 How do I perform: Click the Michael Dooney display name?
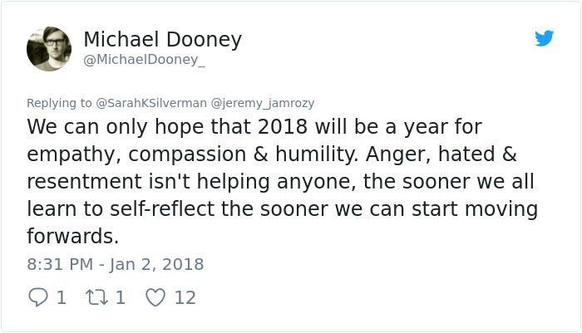pos(163,39)
